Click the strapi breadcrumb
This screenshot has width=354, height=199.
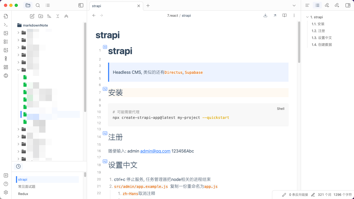pos(186,15)
